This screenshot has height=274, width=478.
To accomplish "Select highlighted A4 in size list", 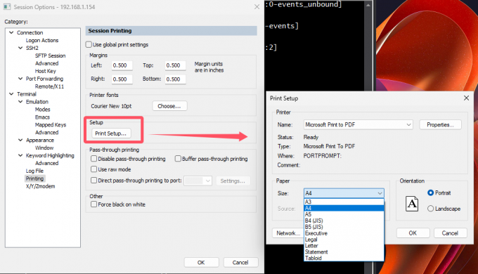I will (344, 208).
